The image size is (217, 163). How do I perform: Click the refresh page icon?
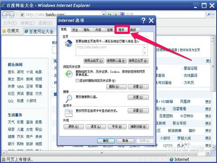coord(110,14)
